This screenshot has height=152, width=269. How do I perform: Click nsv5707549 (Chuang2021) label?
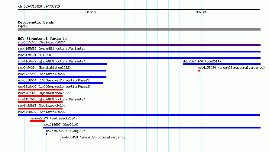(67, 131)
